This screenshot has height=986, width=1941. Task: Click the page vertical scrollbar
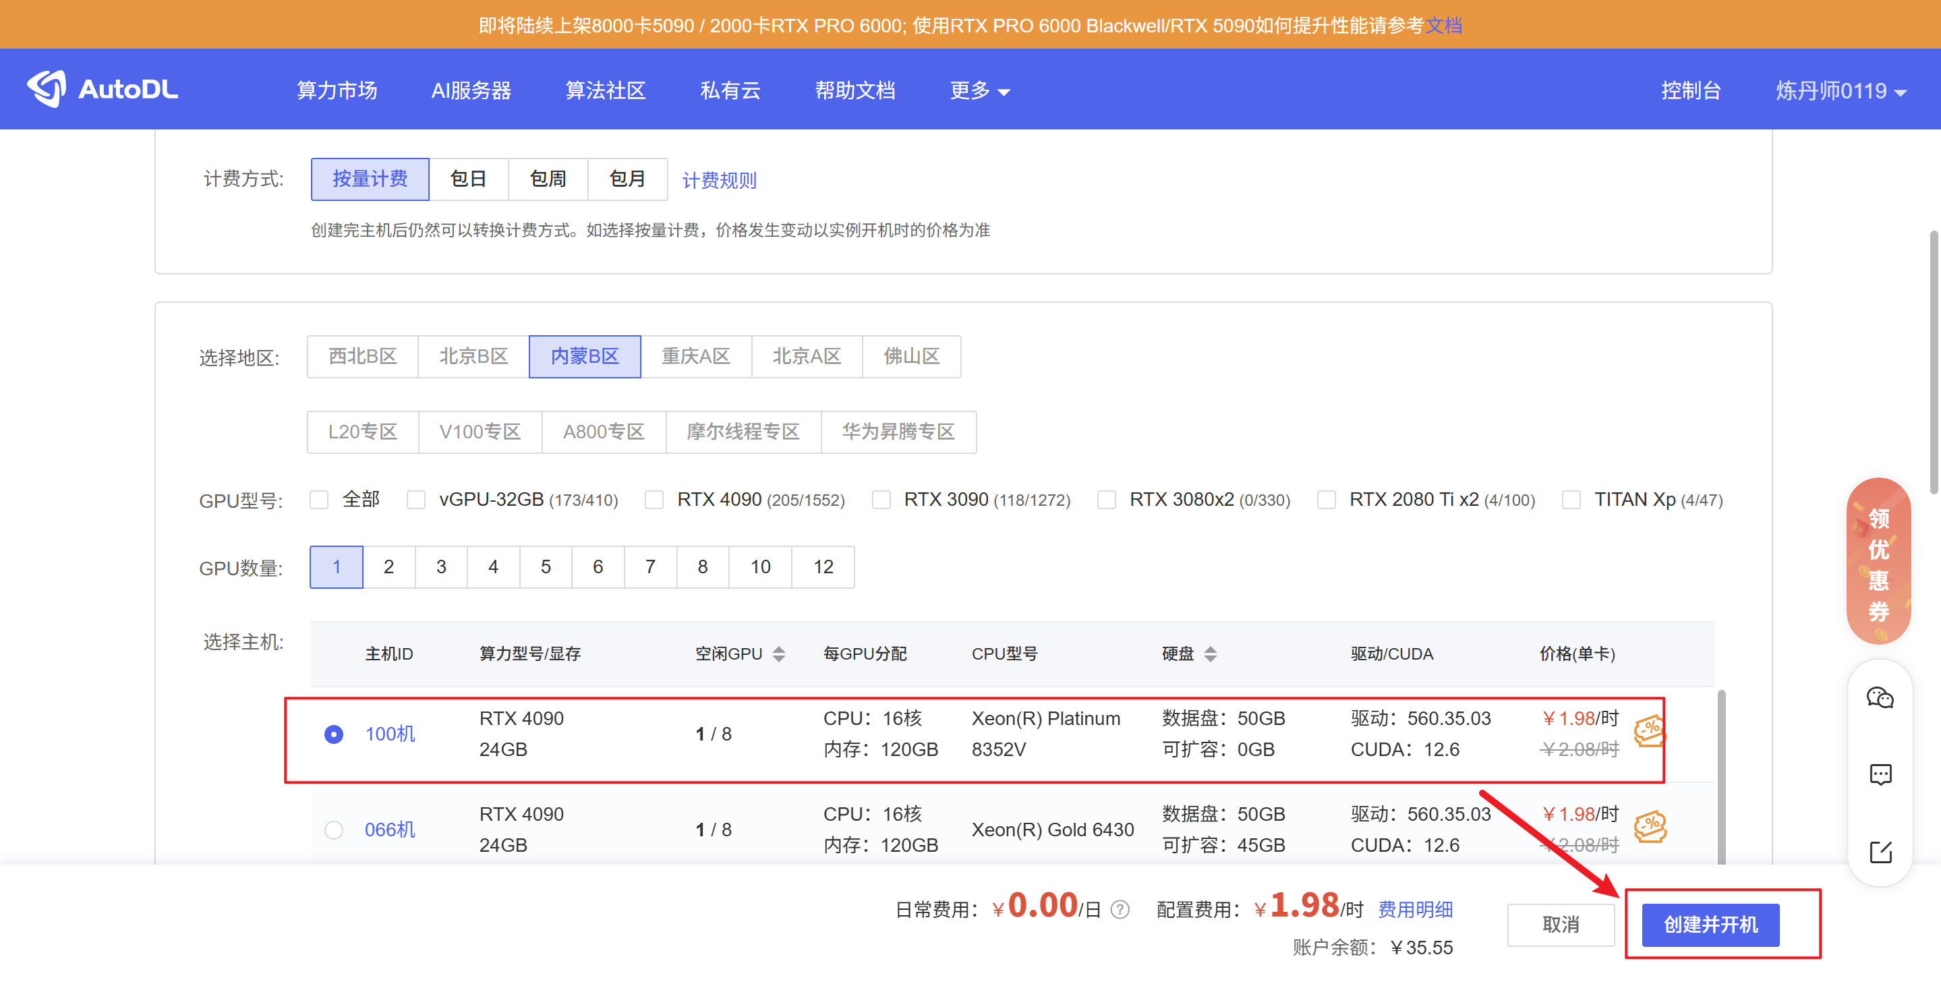click(1934, 361)
